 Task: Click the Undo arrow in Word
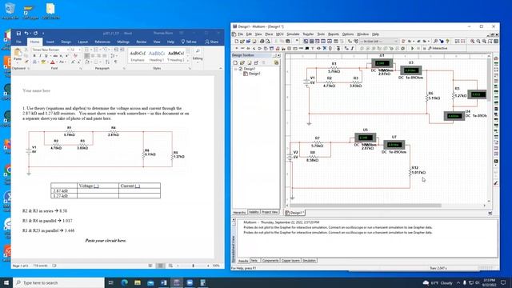coord(26,34)
